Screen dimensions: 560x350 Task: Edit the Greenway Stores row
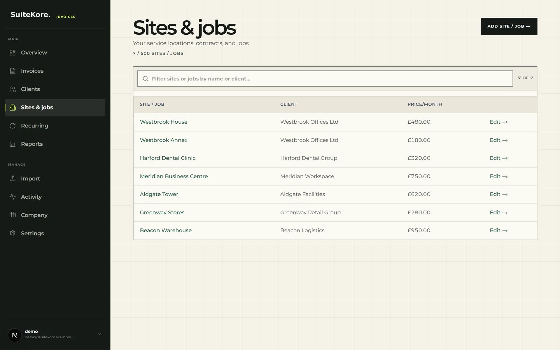[x=498, y=212]
